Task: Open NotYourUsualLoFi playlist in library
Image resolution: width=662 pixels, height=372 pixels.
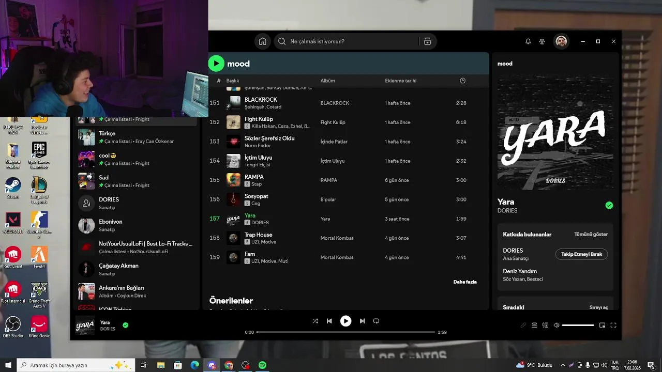Action: [137, 247]
